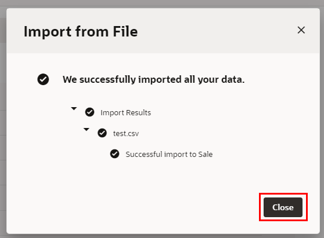Click the large success checkmark beside main message
The image size is (324, 238).
(x=43, y=79)
